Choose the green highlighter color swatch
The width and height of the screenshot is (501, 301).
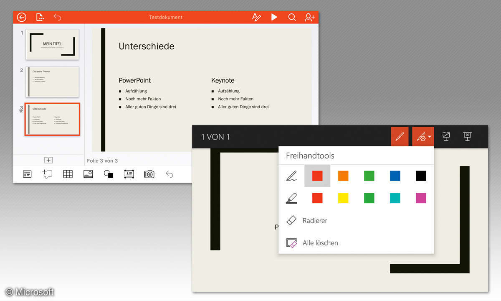point(369,198)
